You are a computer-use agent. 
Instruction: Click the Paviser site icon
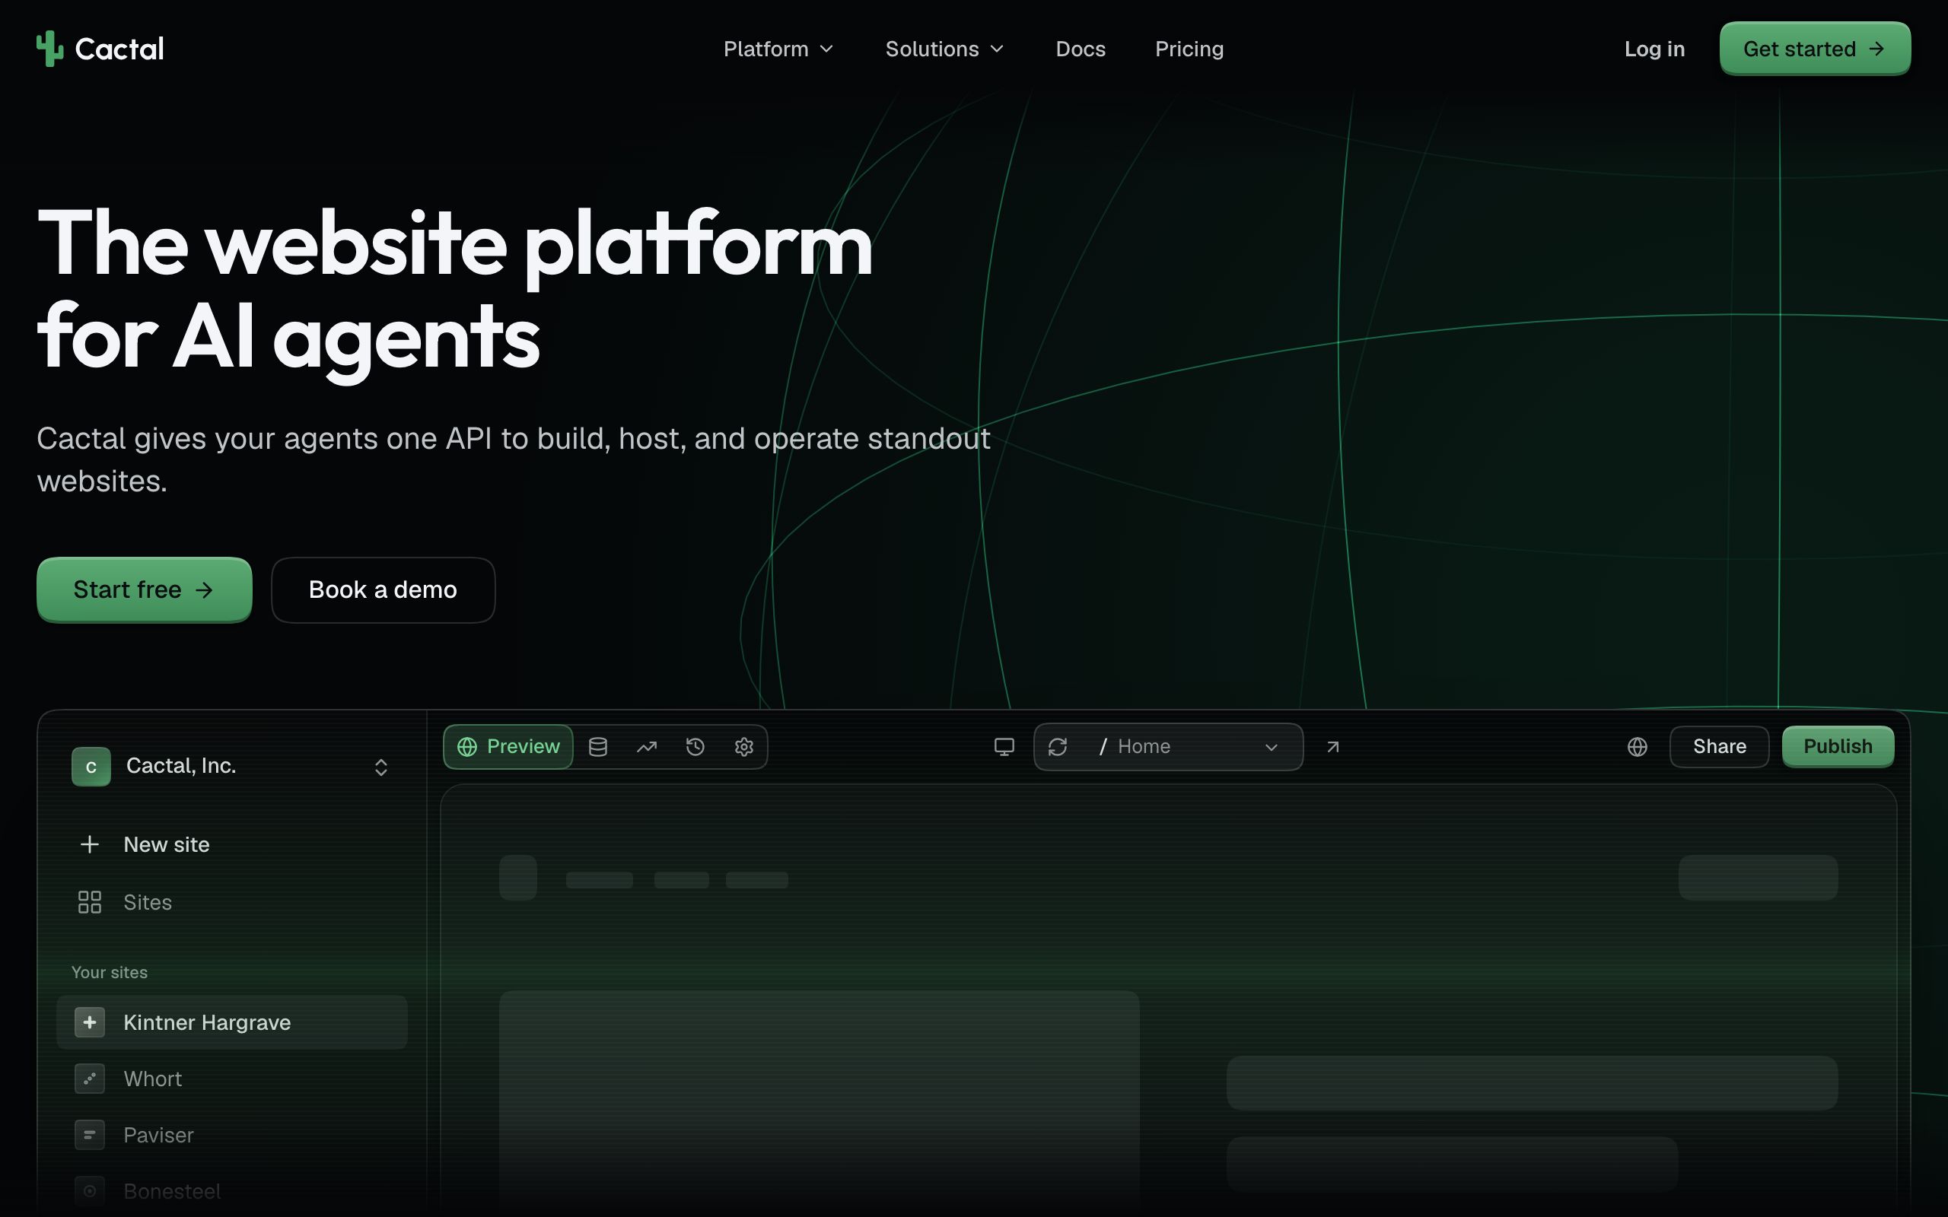(x=89, y=1135)
